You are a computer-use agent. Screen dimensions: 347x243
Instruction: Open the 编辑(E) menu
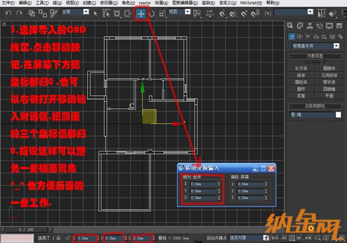tap(25, 3)
